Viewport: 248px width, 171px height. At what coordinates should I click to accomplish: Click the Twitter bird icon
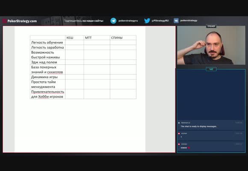(x=147, y=21)
